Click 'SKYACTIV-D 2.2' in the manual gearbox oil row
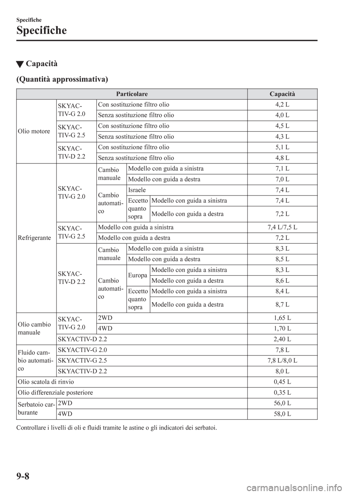Viewport: 348px width, 494px height. pos(82,339)
